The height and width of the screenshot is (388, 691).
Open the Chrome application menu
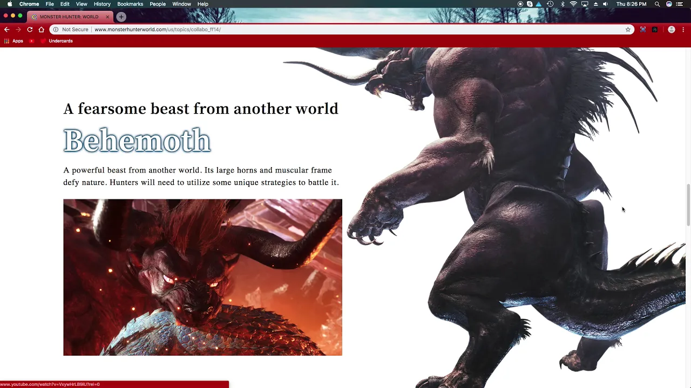pos(29,4)
